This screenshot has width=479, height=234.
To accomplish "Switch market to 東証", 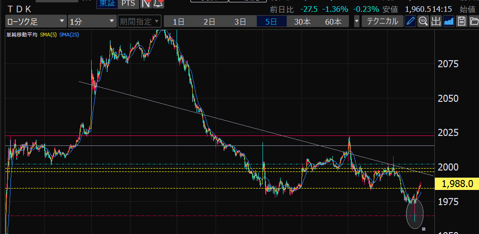I will [x=107, y=3].
